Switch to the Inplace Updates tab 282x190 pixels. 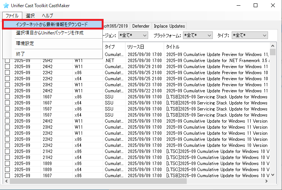tap(169, 26)
